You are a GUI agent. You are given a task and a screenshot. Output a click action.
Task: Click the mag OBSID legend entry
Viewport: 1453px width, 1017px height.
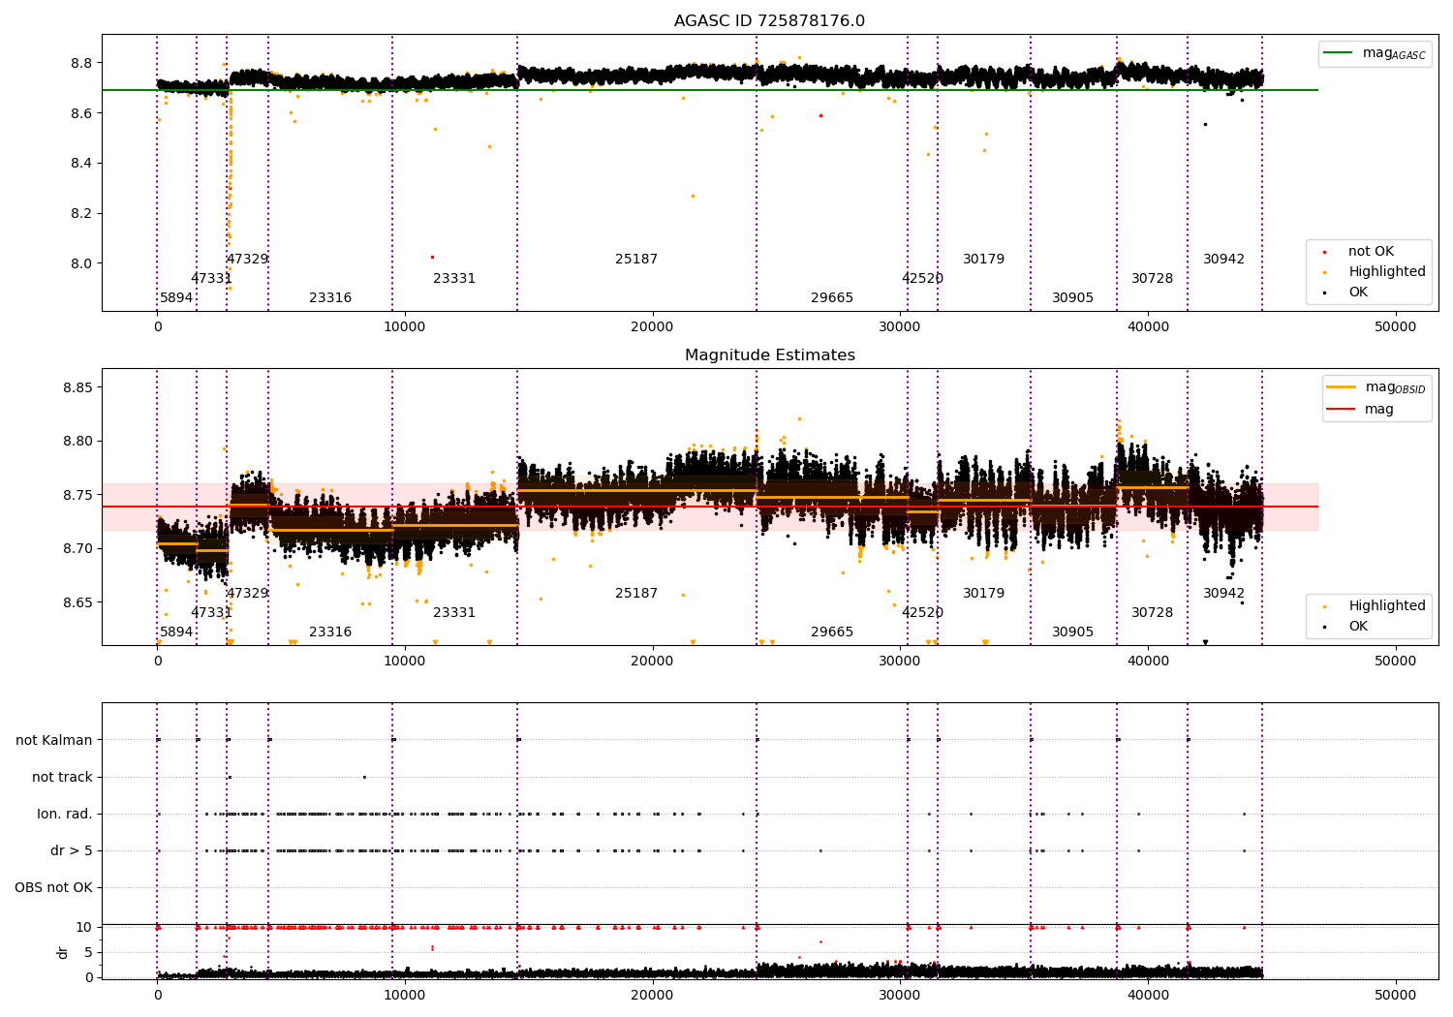click(1375, 387)
